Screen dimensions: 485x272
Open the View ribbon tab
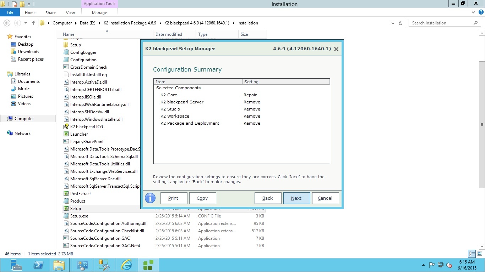click(70, 13)
